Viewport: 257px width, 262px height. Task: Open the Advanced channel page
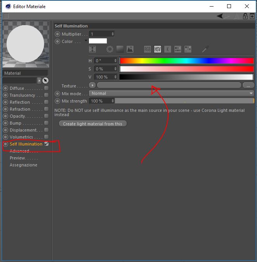tap(19, 151)
